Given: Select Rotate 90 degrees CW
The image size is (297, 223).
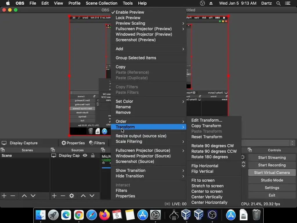Looking at the screenshot, I should (214, 146).
